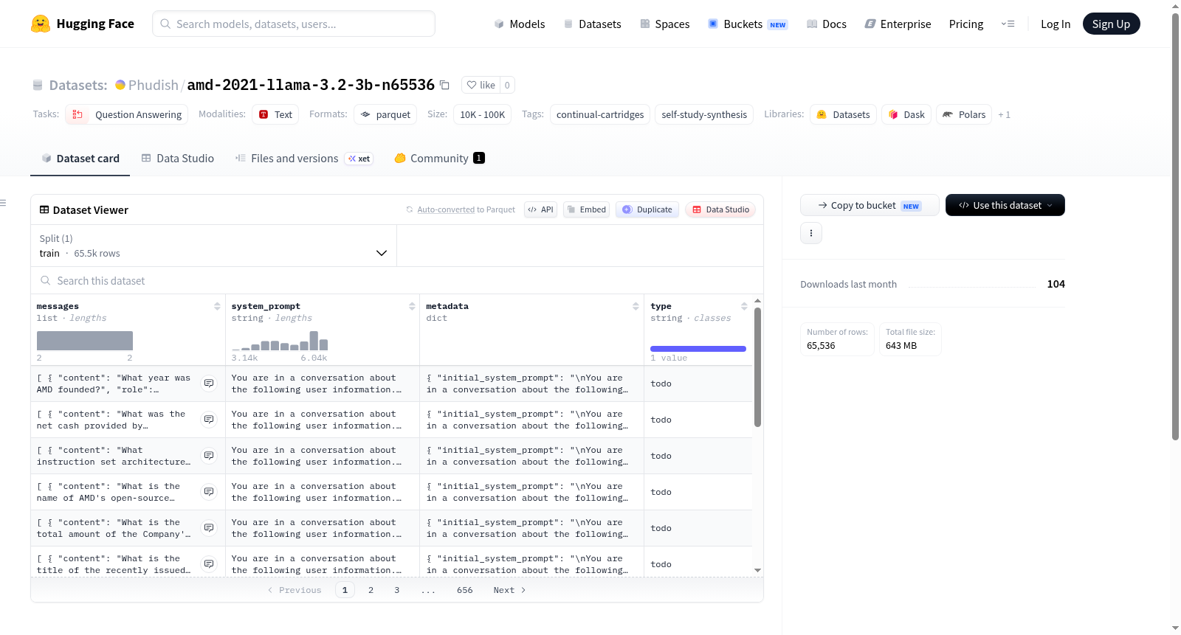Click the Log In link
Viewport: 1181px width, 635px height.
[1056, 24]
